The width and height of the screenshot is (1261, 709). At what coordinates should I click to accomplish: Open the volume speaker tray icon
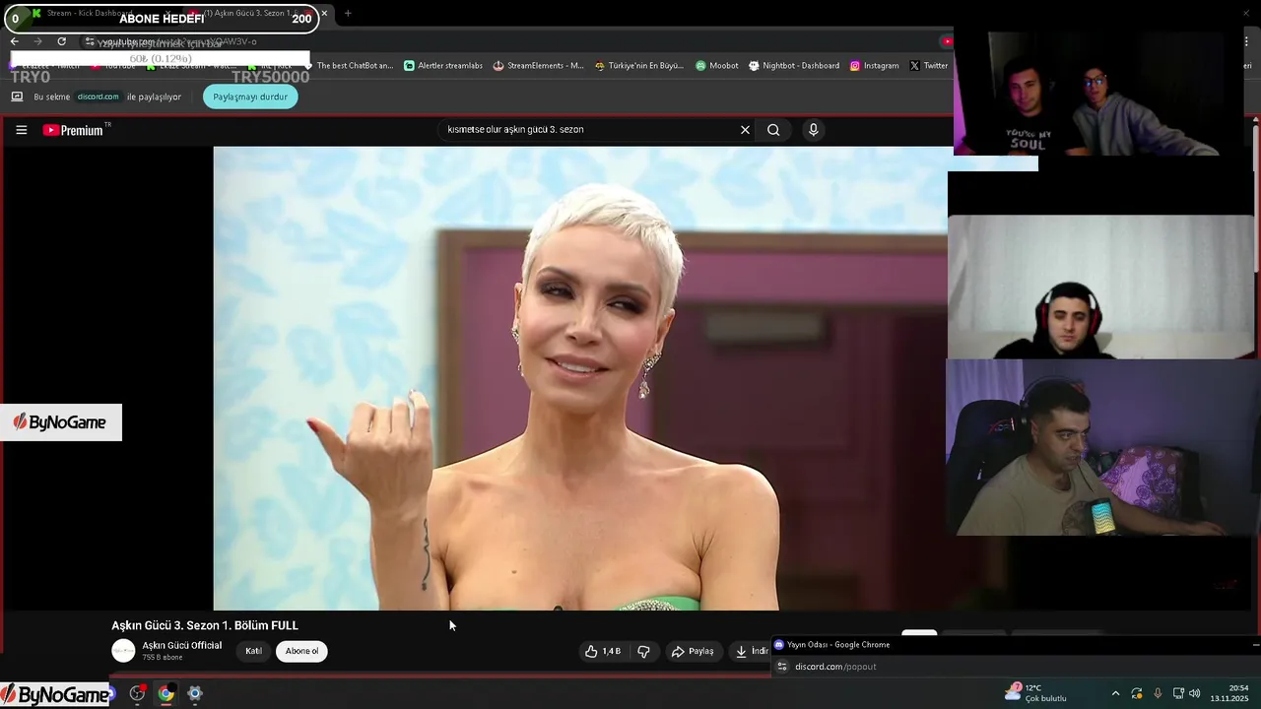(1195, 693)
